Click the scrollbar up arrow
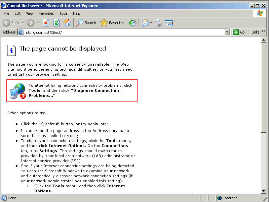The width and height of the screenshot is (269, 202). (x=263, y=40)
